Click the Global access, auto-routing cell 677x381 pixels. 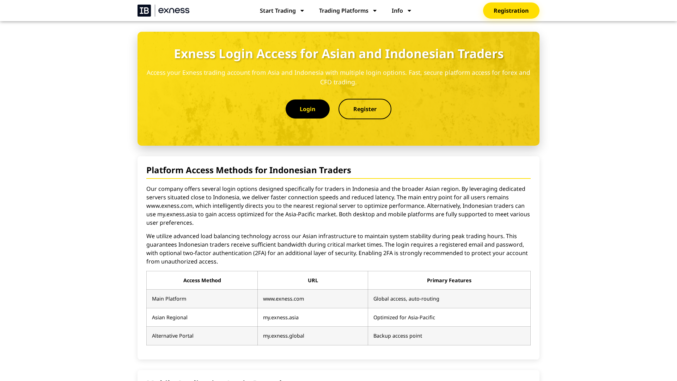(x=449, y=299)
